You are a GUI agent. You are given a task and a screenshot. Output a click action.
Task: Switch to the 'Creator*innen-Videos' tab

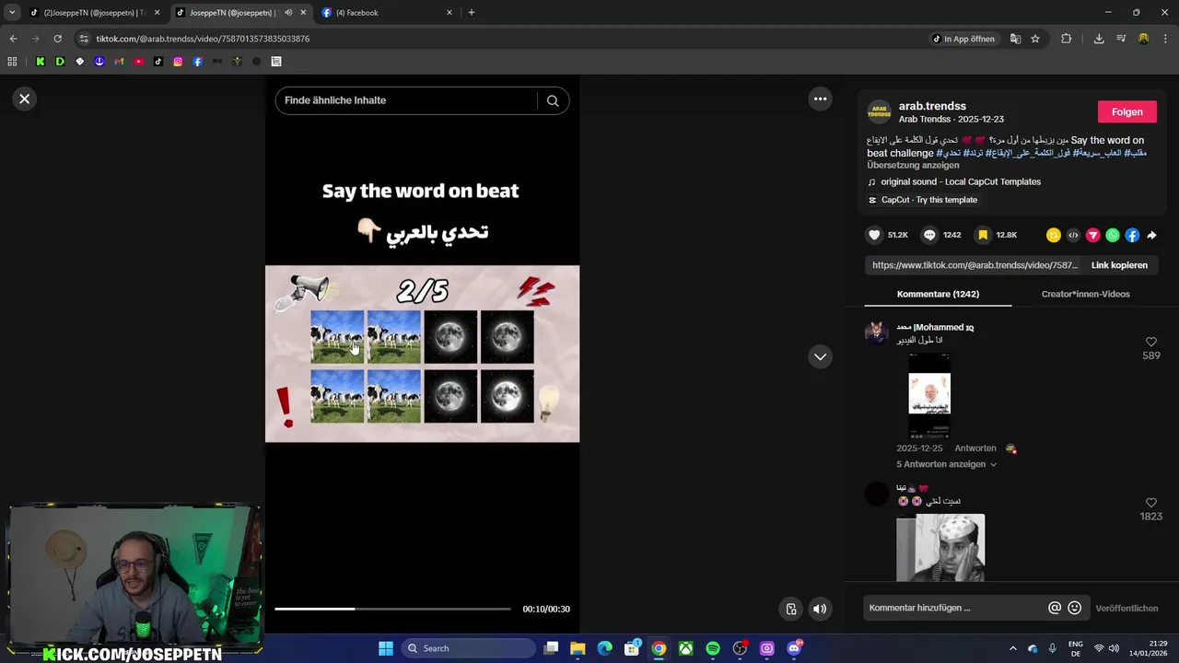coord(1085,294)
